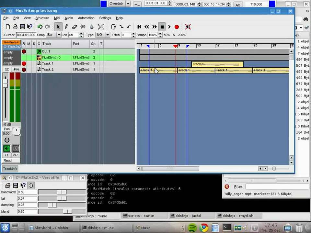The width and height of the screenshot is (311, 233).
Task: Select the arrow pointer tool
Action: [58, 27]
